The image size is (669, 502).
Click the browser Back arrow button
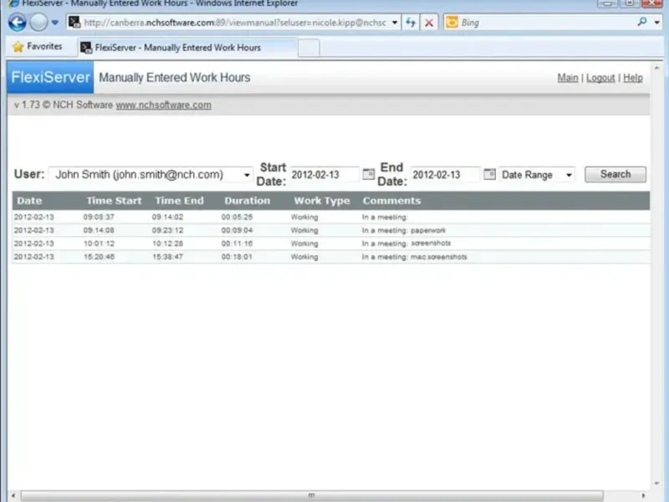(x=17, y=23)
